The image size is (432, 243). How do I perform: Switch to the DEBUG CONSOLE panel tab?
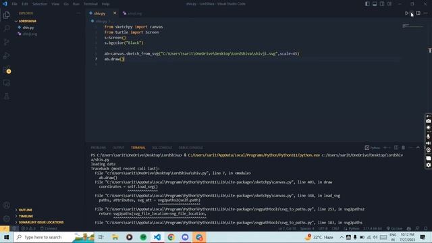[x=190, y=148]
